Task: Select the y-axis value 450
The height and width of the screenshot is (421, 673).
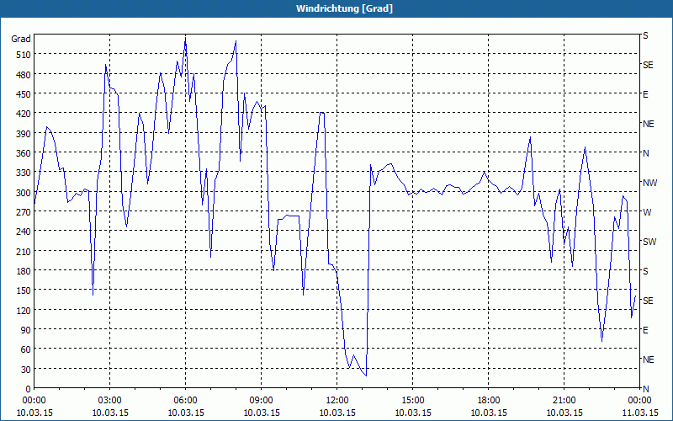Action: tap(24, 94)
